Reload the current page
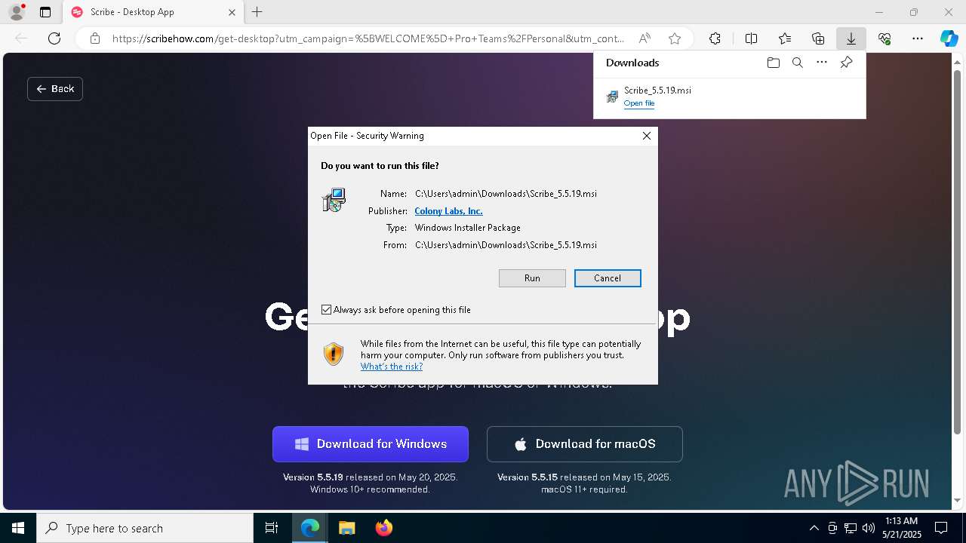The height and width of the screenshot is (543, 966). (54, 38)
